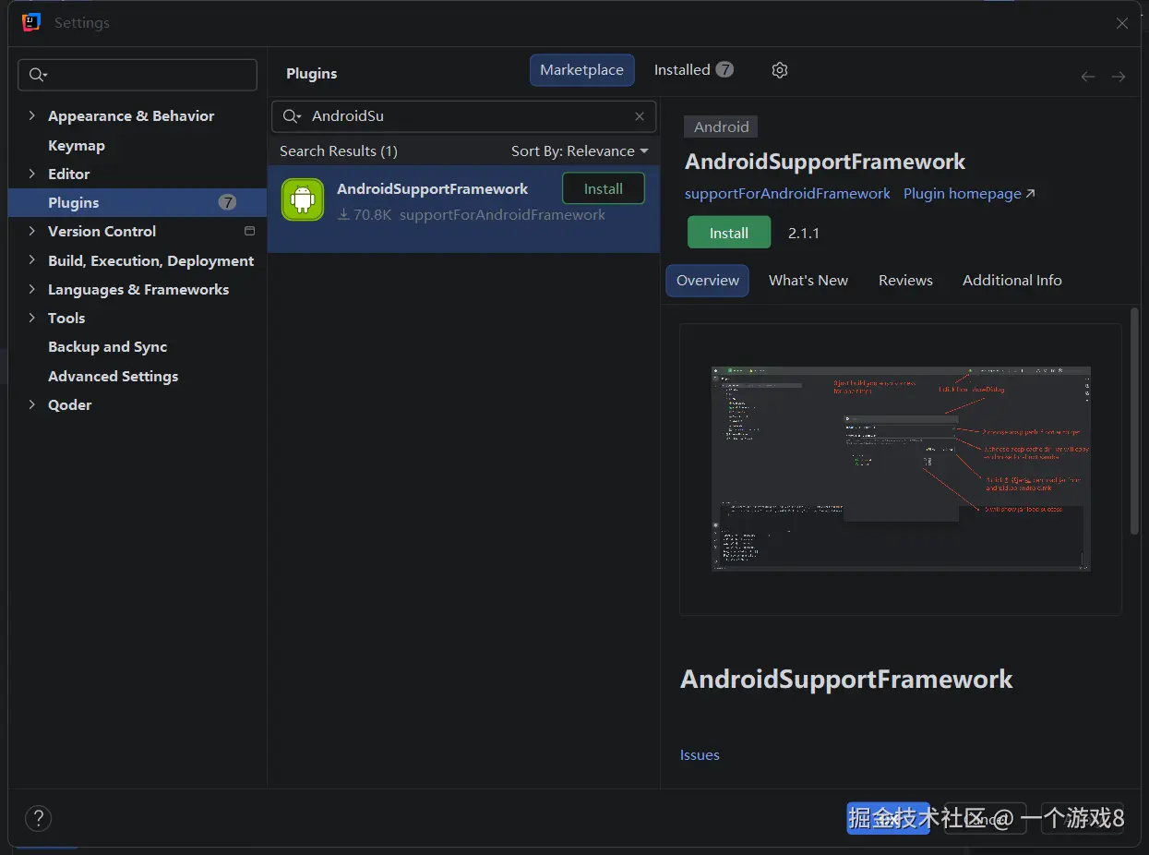Open help via the question mark button

[x=38, y=818]
